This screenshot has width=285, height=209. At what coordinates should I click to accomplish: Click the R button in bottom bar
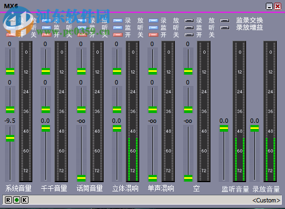(x=8, y=200)
